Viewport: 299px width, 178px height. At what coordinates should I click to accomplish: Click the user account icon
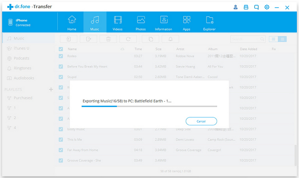pos(236,7)
